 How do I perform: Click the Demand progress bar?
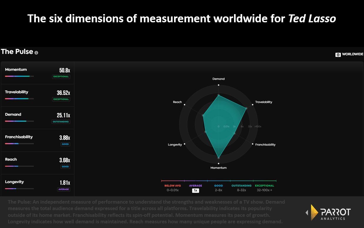[19, 121]
